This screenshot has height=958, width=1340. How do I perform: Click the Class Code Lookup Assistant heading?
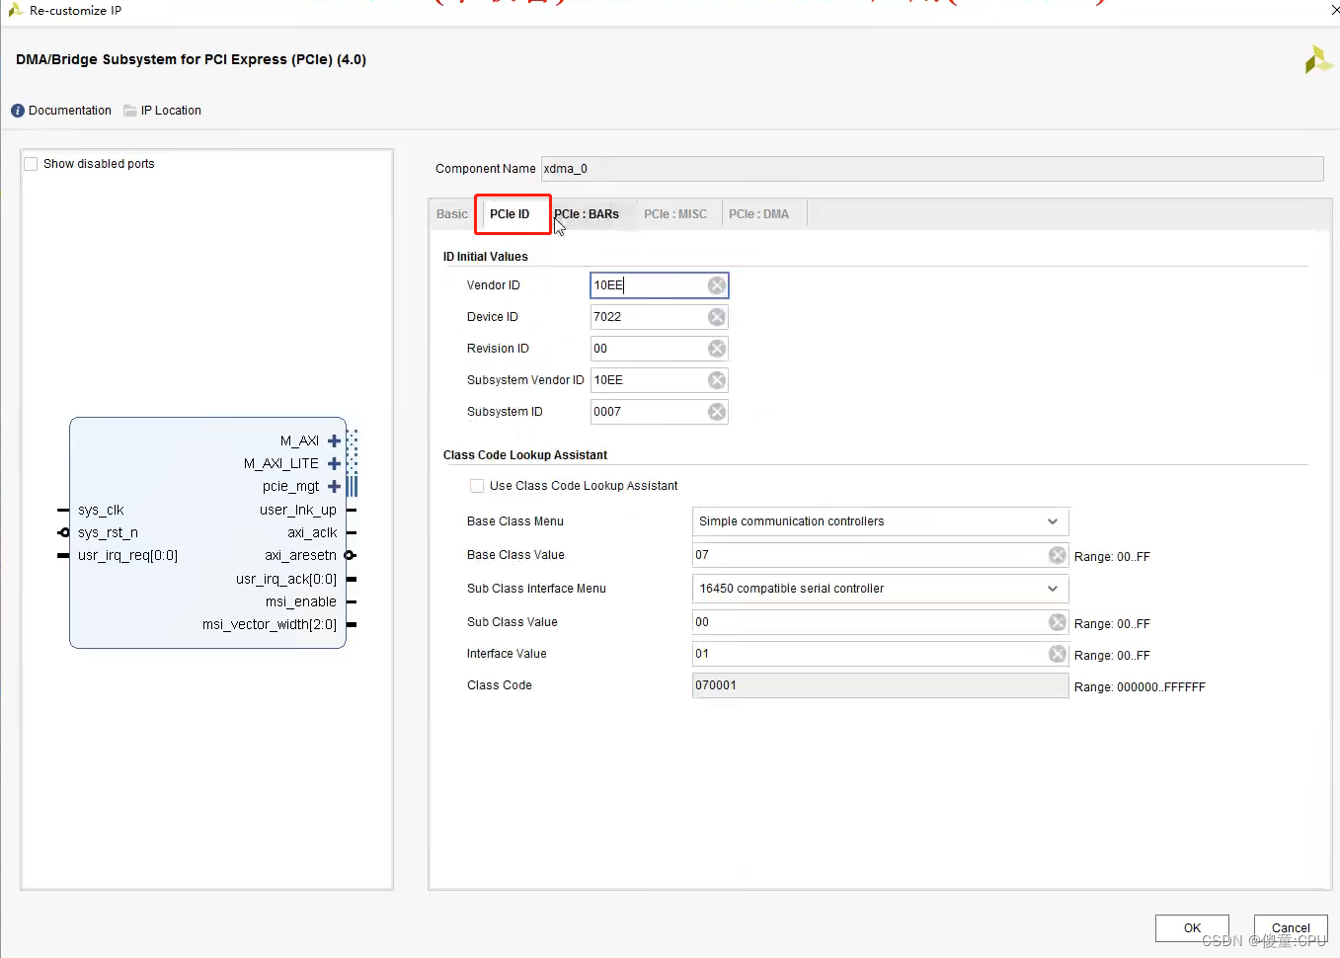tap(525, 455)
